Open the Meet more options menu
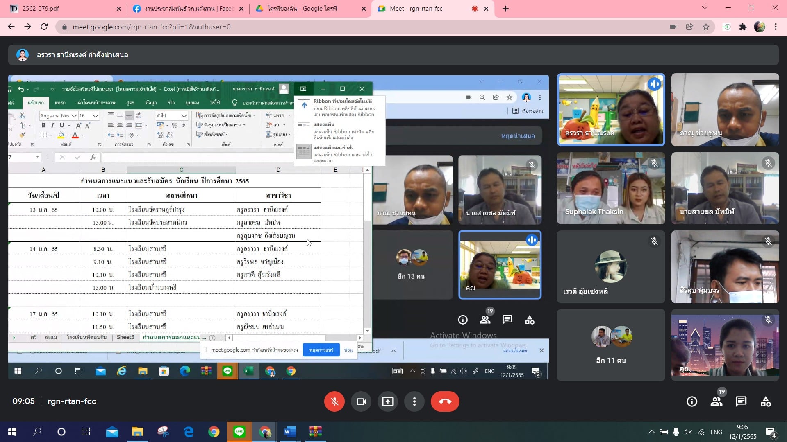This screenshot has width=787, height=442. (x=414, y=401)
